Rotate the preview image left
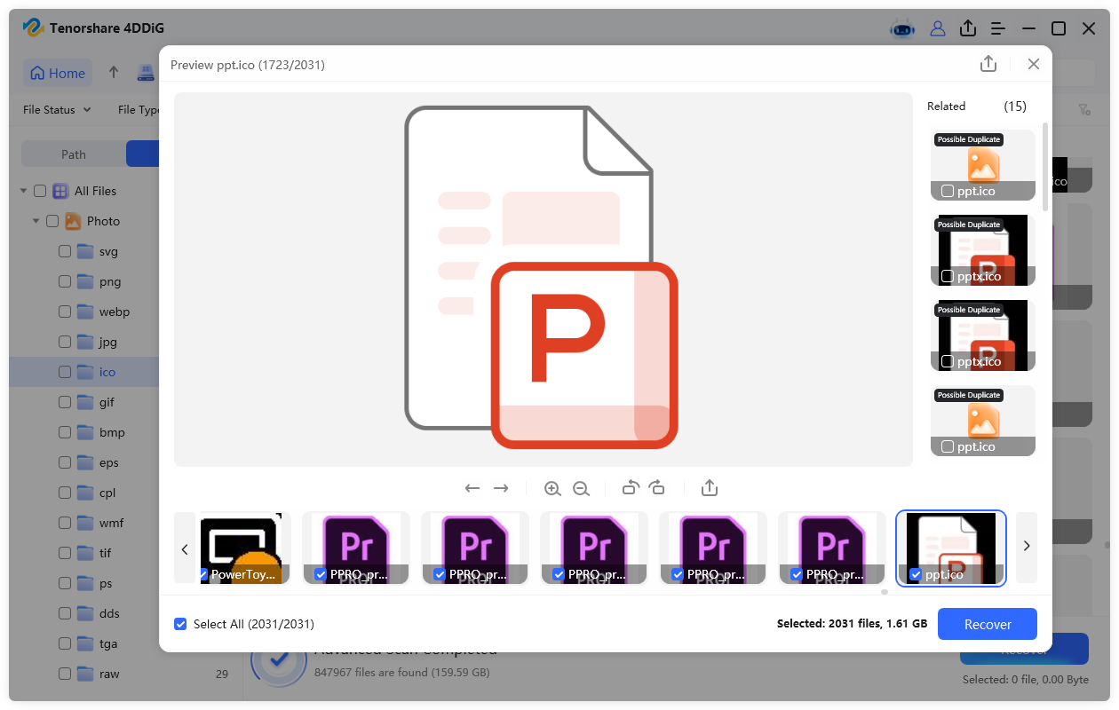The image size is (1119, 710). pos(631,487)
